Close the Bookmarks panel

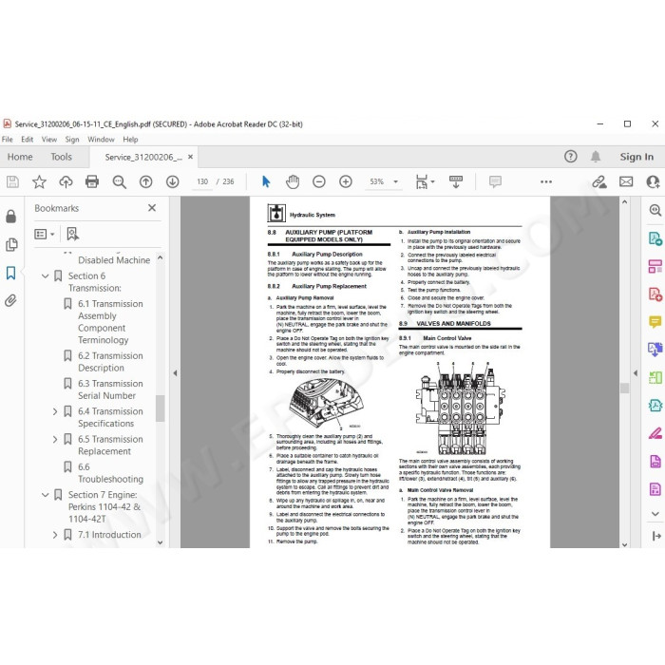click(x=152, y=208)
